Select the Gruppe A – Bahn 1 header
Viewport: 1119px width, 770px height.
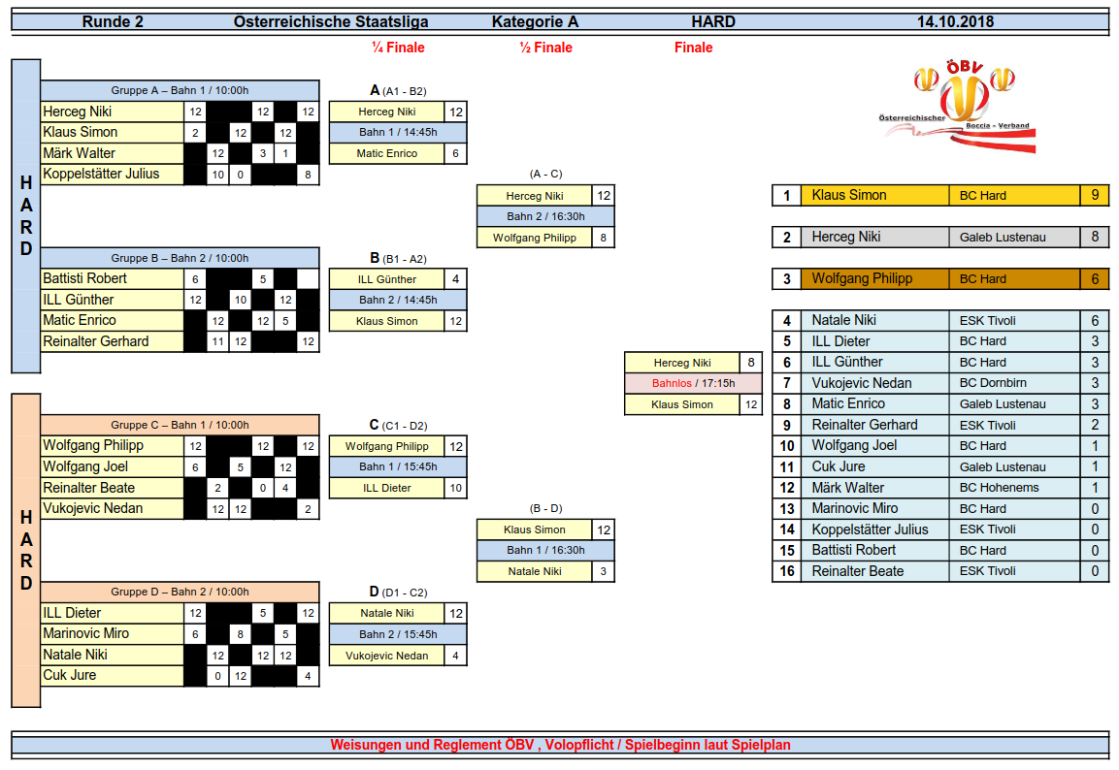180,90
